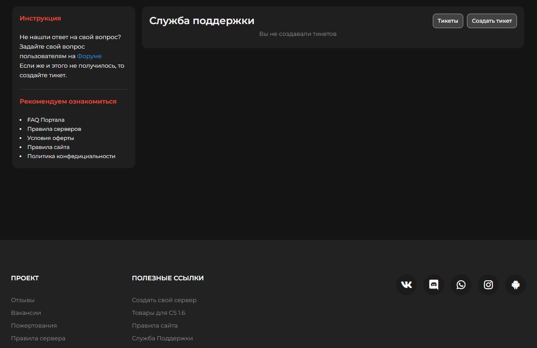Go to Отзывы in footer
537x348 pixels.
click(23, 300)
